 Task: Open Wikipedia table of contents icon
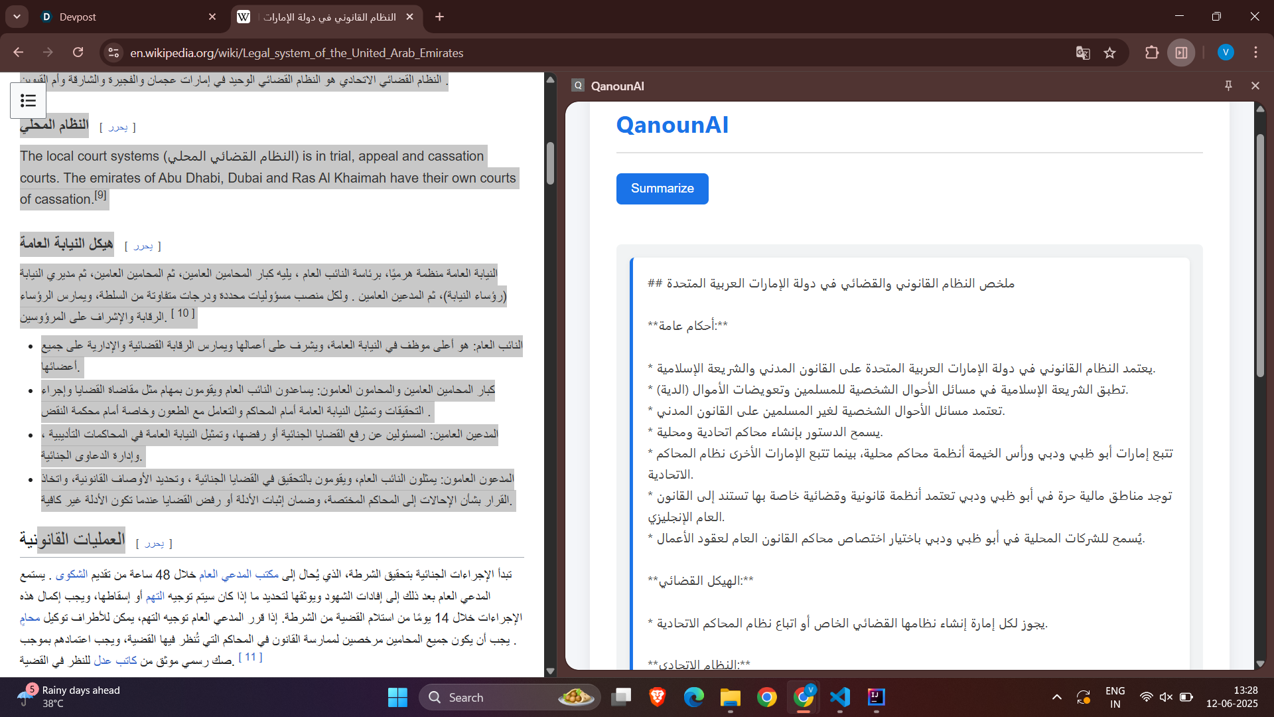coord(28,100)
